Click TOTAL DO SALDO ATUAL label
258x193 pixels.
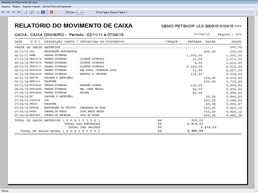pos(60,131)
